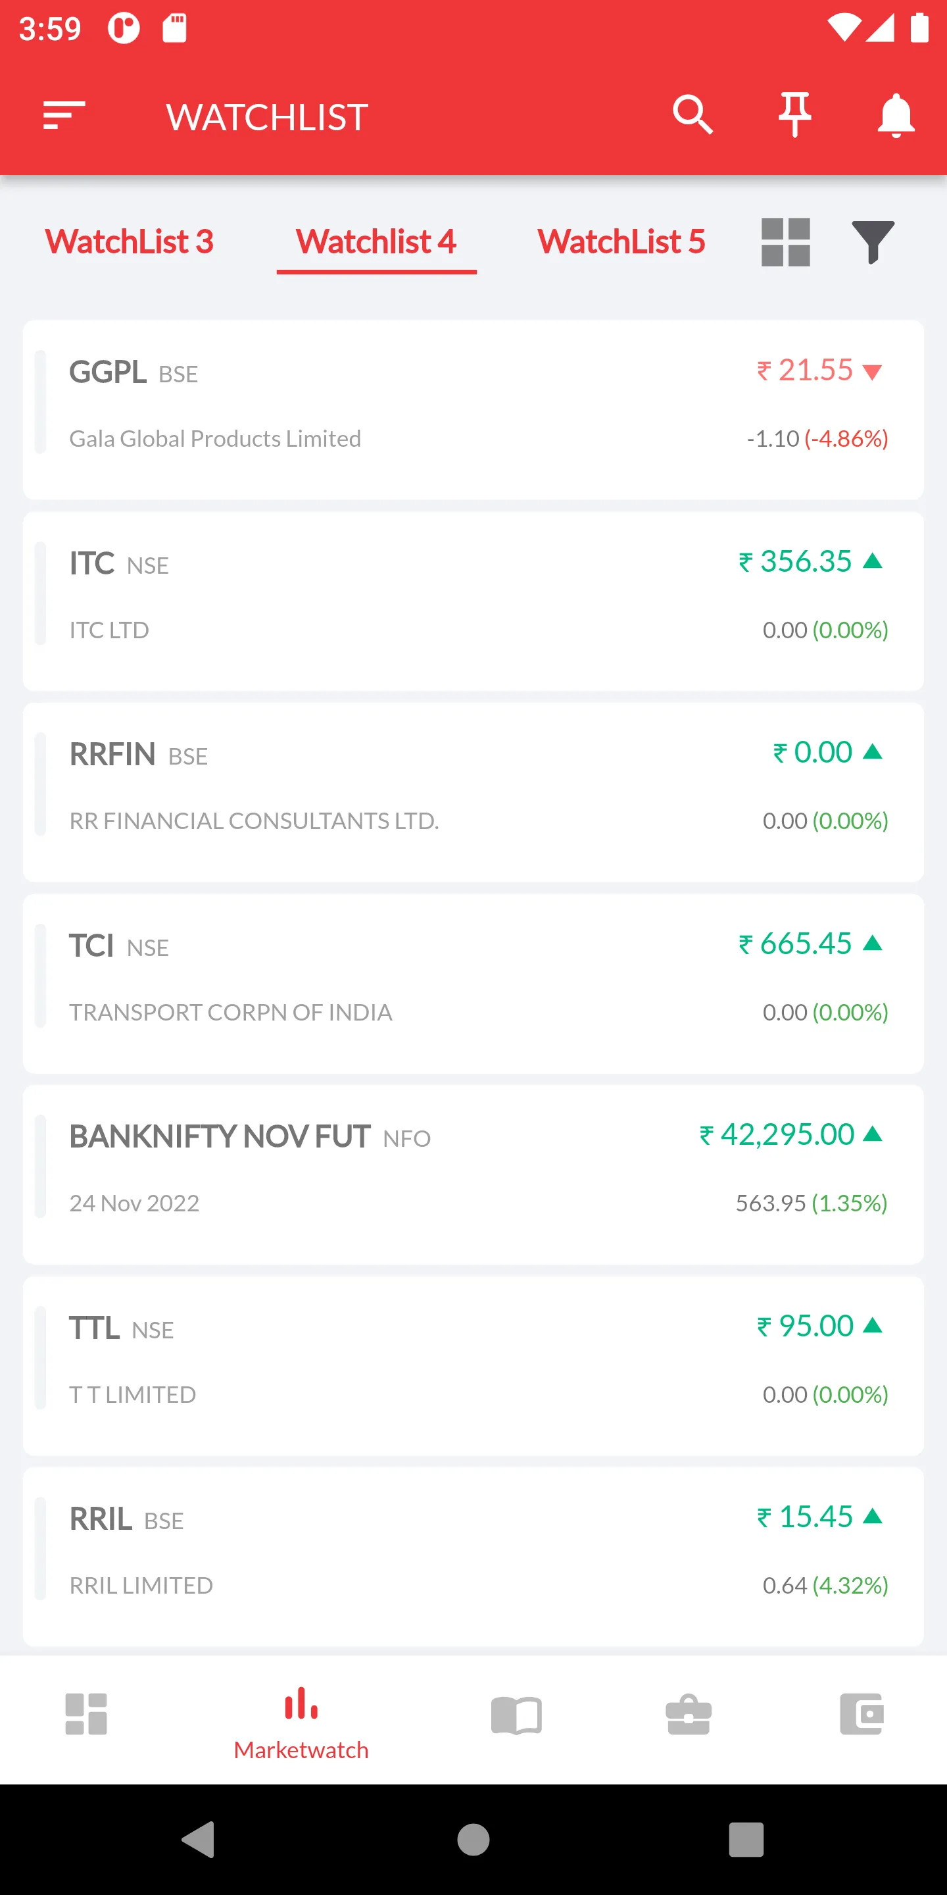Open notifications bell icon
The width and height of the screenshot is (947, 1895).
pyautogui.click(x=896, y=116)
